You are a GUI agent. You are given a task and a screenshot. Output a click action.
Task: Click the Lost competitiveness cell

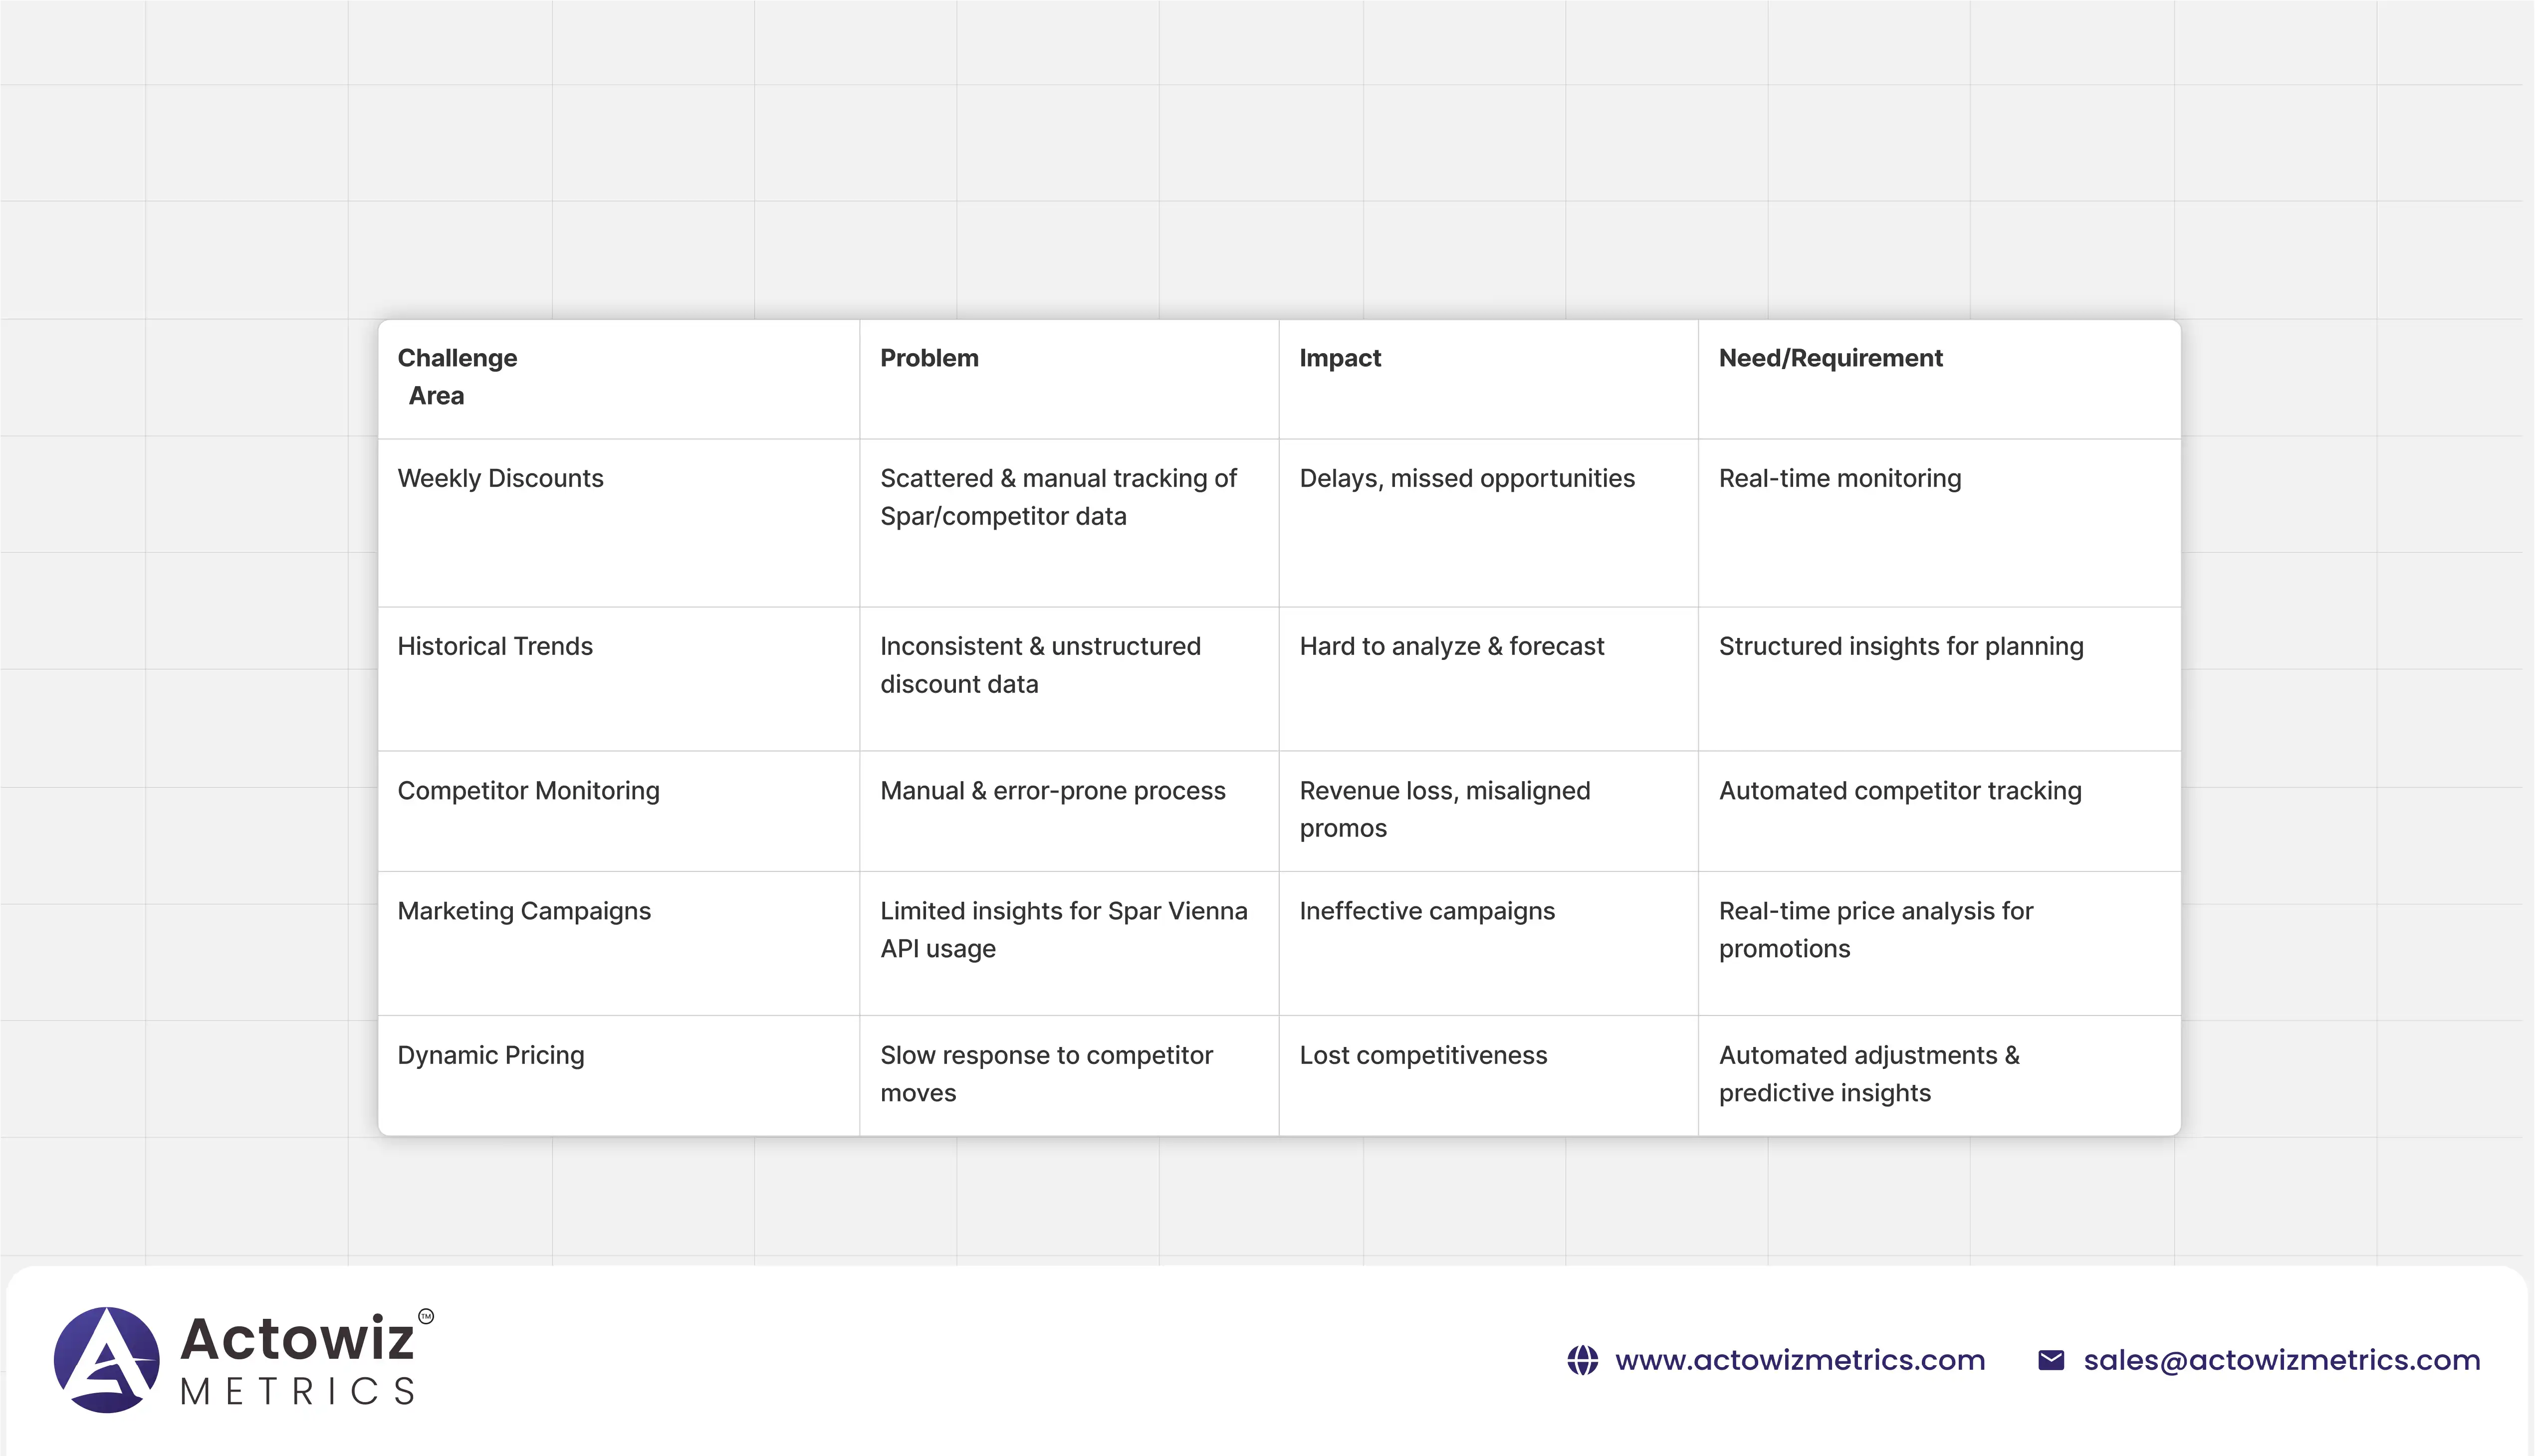[x=1423, y=1055]
